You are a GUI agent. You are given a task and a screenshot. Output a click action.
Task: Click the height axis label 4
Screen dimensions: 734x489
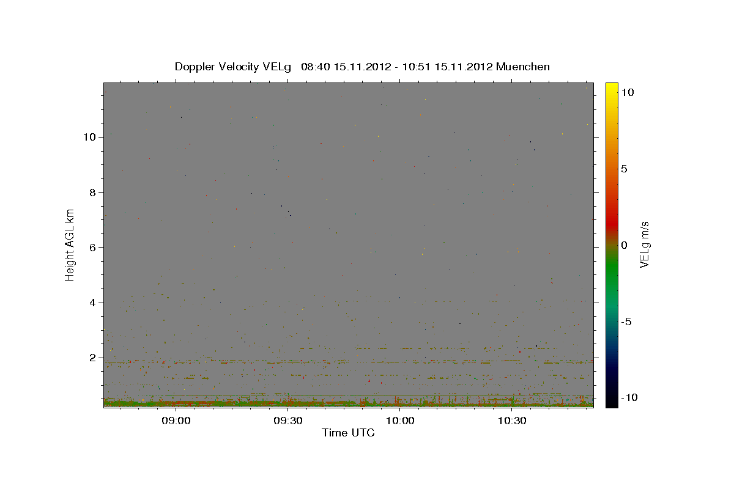coord(94,303)
